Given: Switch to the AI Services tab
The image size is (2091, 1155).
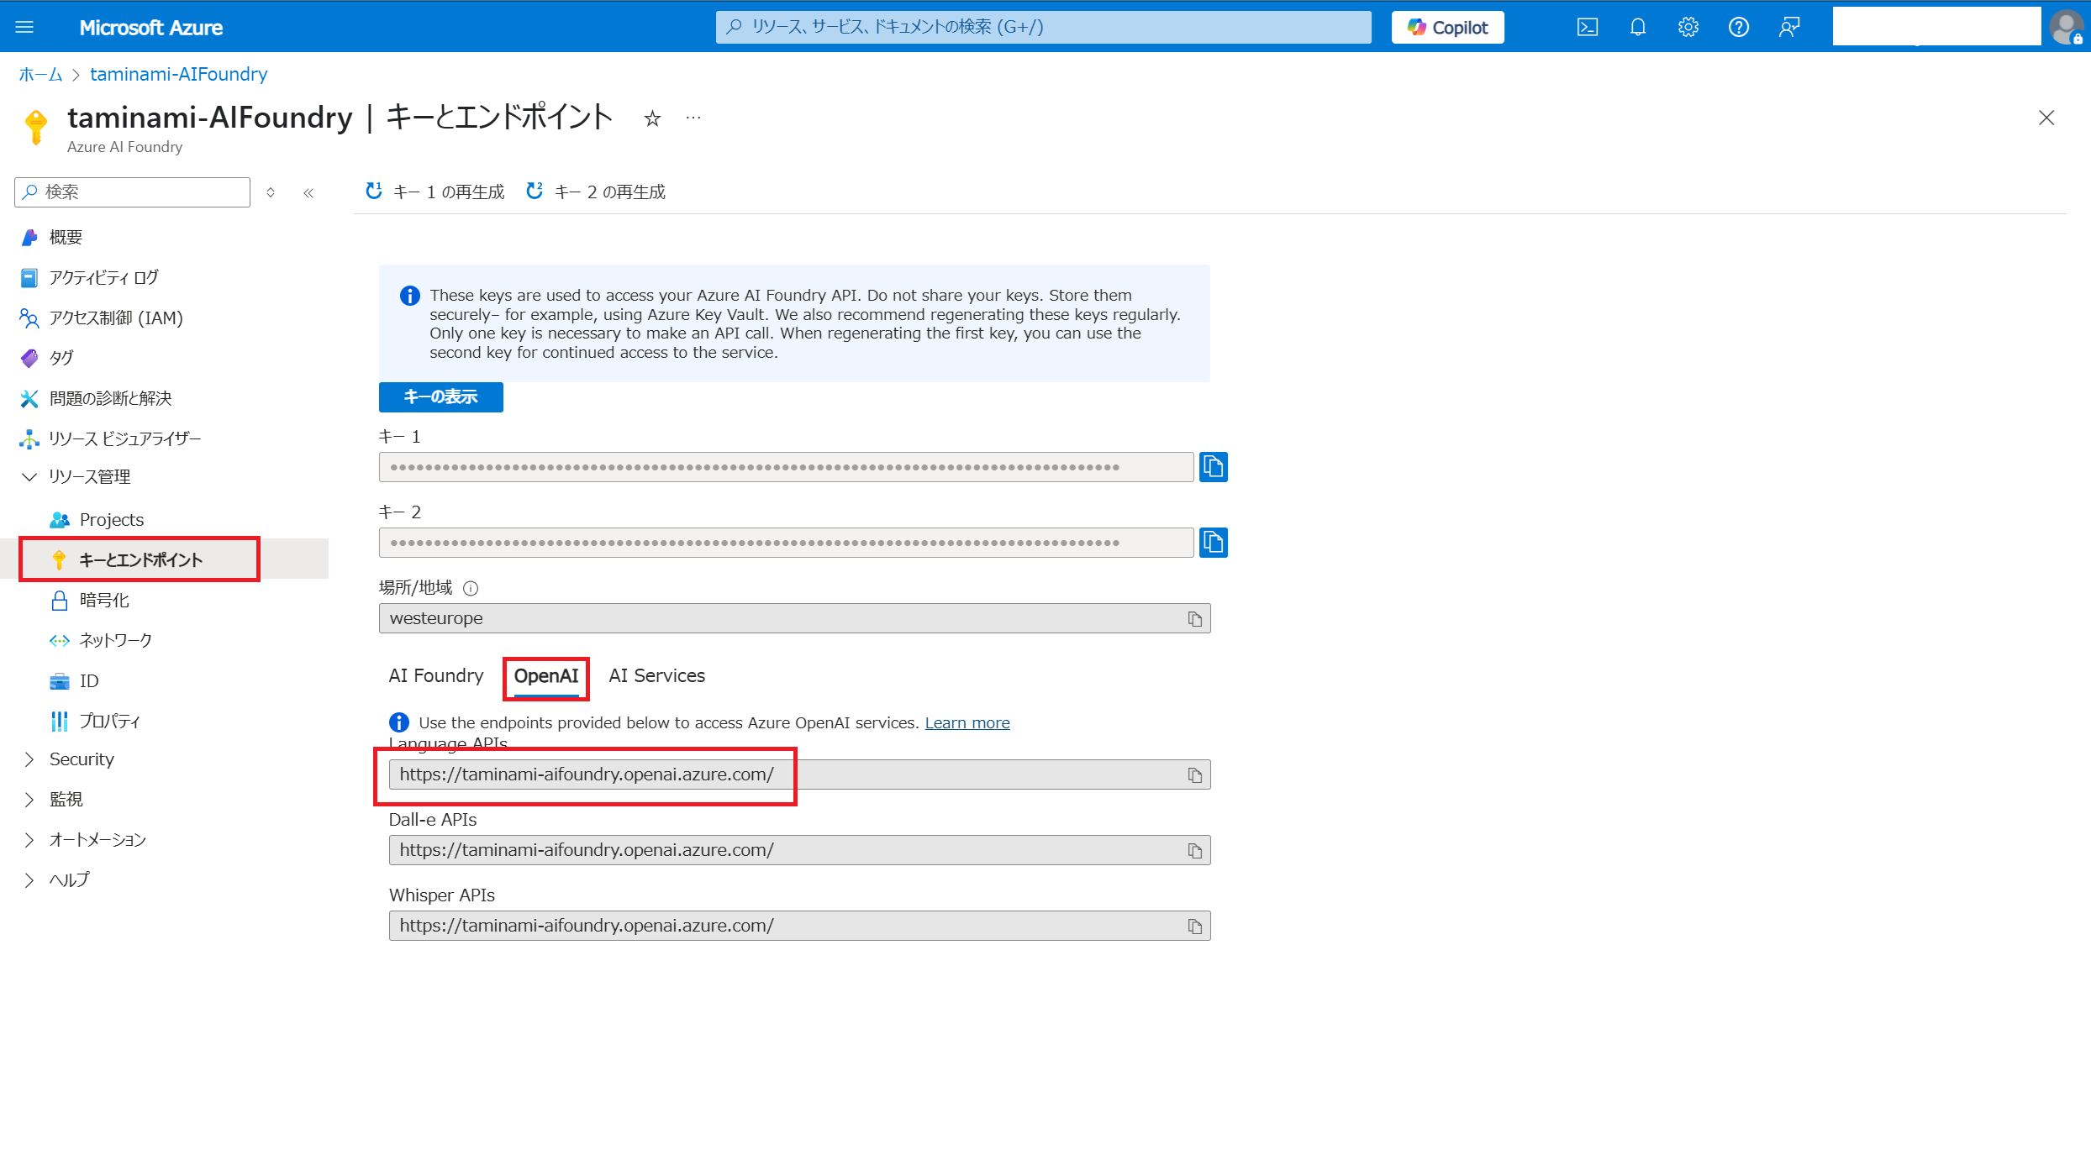Looking at the screenshot, I should tap(657, 675).
